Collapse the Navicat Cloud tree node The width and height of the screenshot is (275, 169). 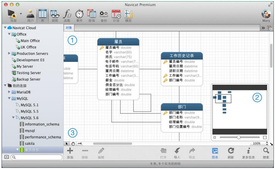coord(5,28)
